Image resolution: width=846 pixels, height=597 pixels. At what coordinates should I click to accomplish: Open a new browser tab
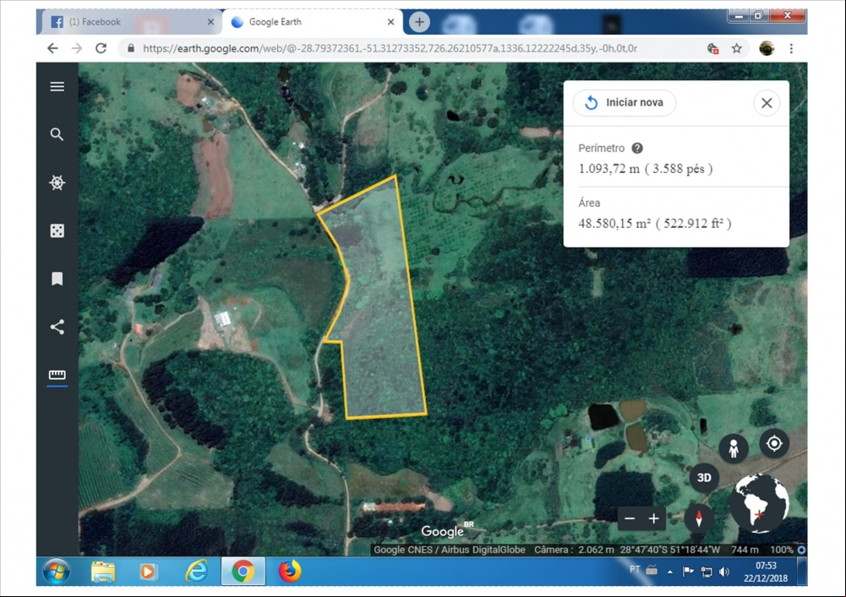coord(419,22)
